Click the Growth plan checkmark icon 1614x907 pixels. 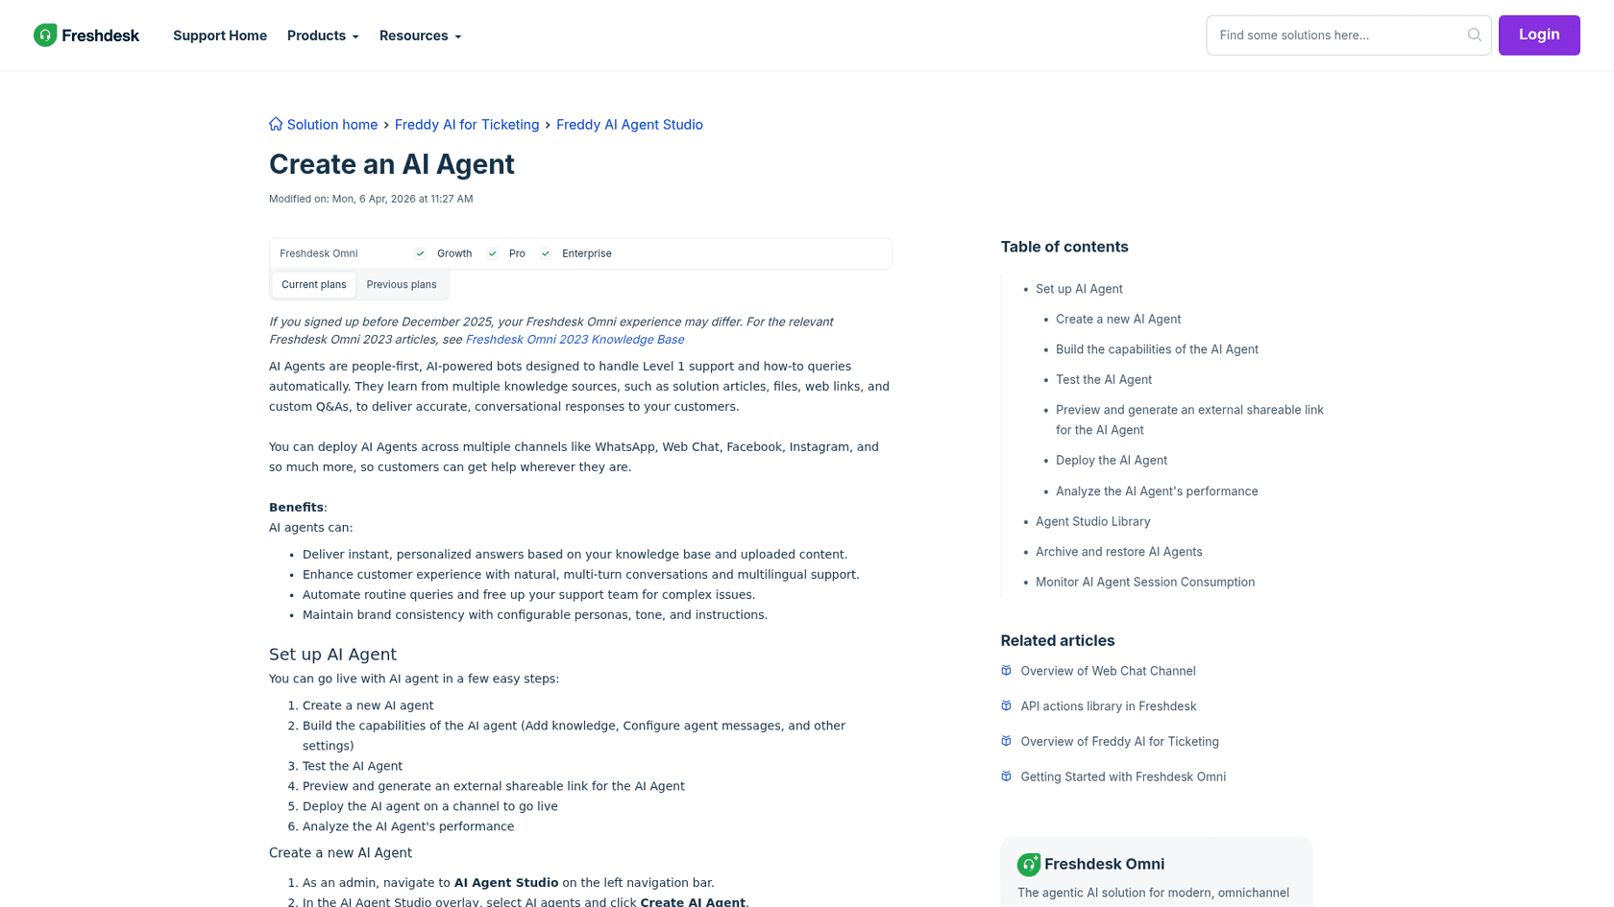pos(420,253)
